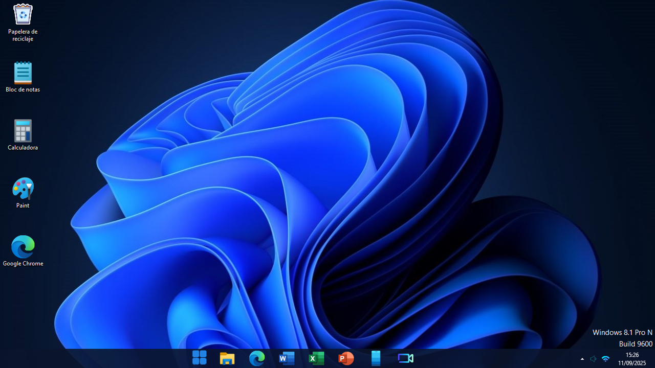The width and height of the screenshot is (655, 368).
Task: Click the Windows 8.1 Pro N watermark
Action: click(622, 332)
